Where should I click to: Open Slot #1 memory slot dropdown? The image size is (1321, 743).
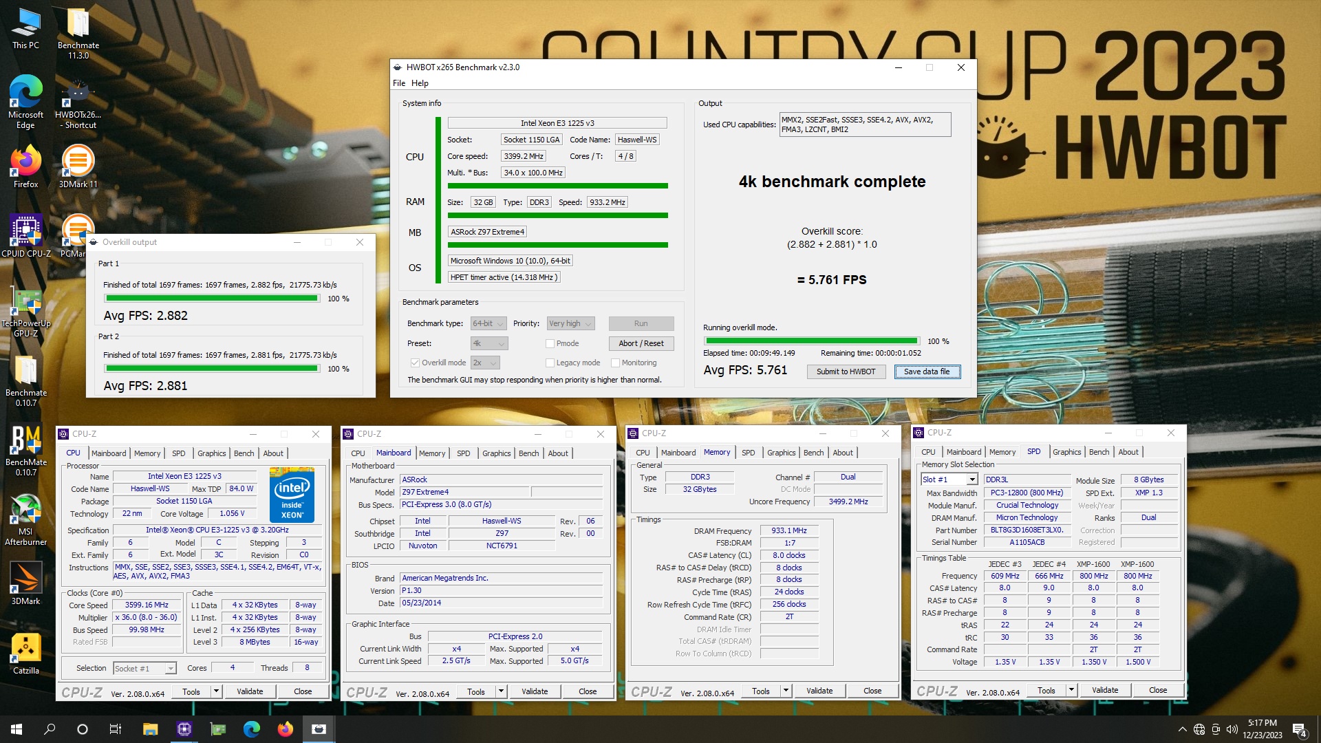(949, 480)
